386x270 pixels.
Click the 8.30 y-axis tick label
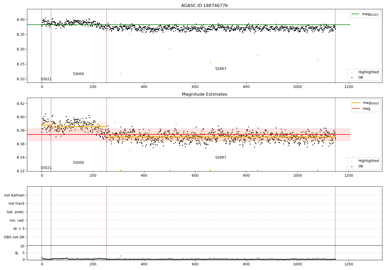(x=21, y=49)
